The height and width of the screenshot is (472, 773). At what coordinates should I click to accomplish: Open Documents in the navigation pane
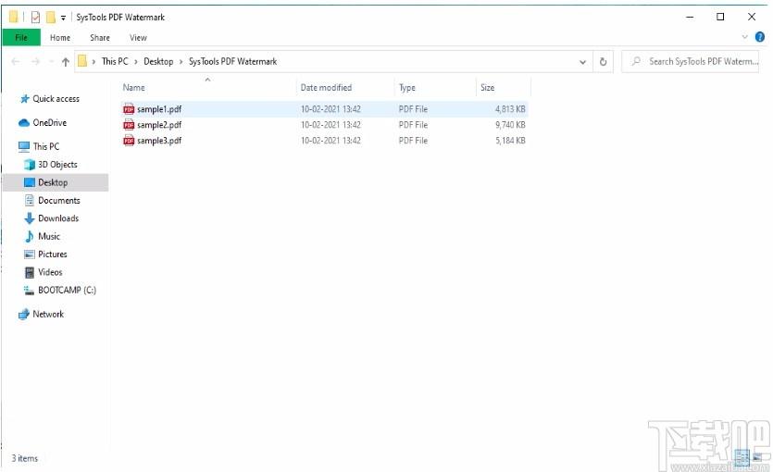[58, 201]
